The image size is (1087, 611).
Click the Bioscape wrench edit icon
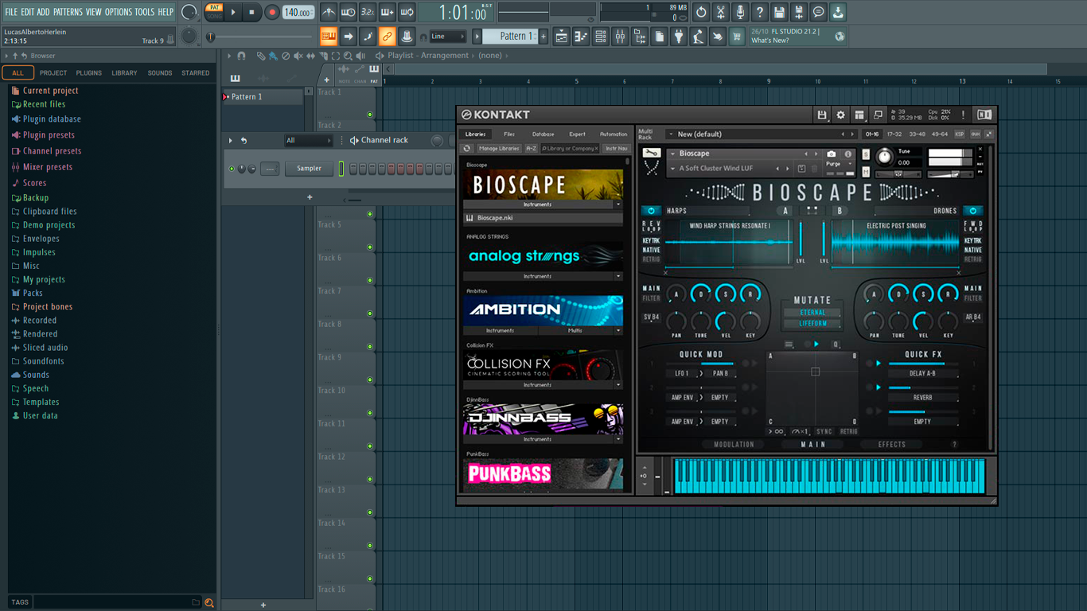(652, 153)
